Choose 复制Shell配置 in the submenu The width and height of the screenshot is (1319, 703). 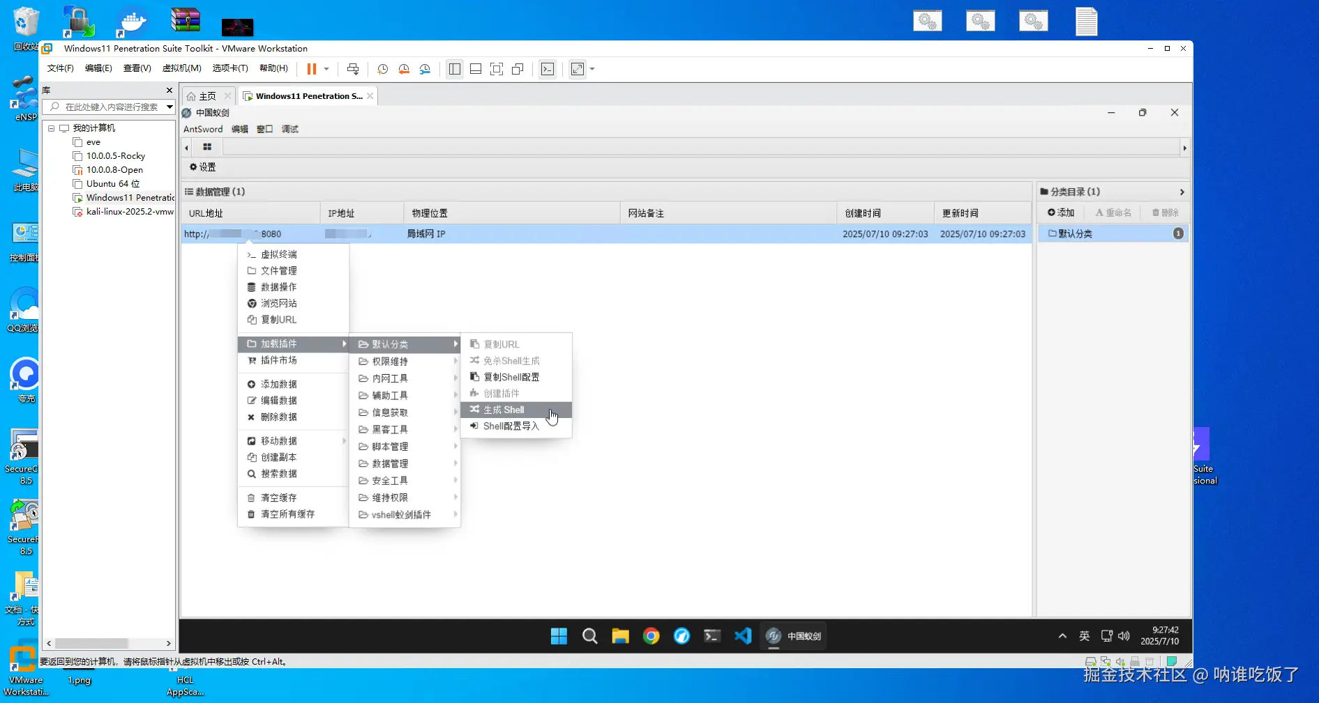click(516, 377)
